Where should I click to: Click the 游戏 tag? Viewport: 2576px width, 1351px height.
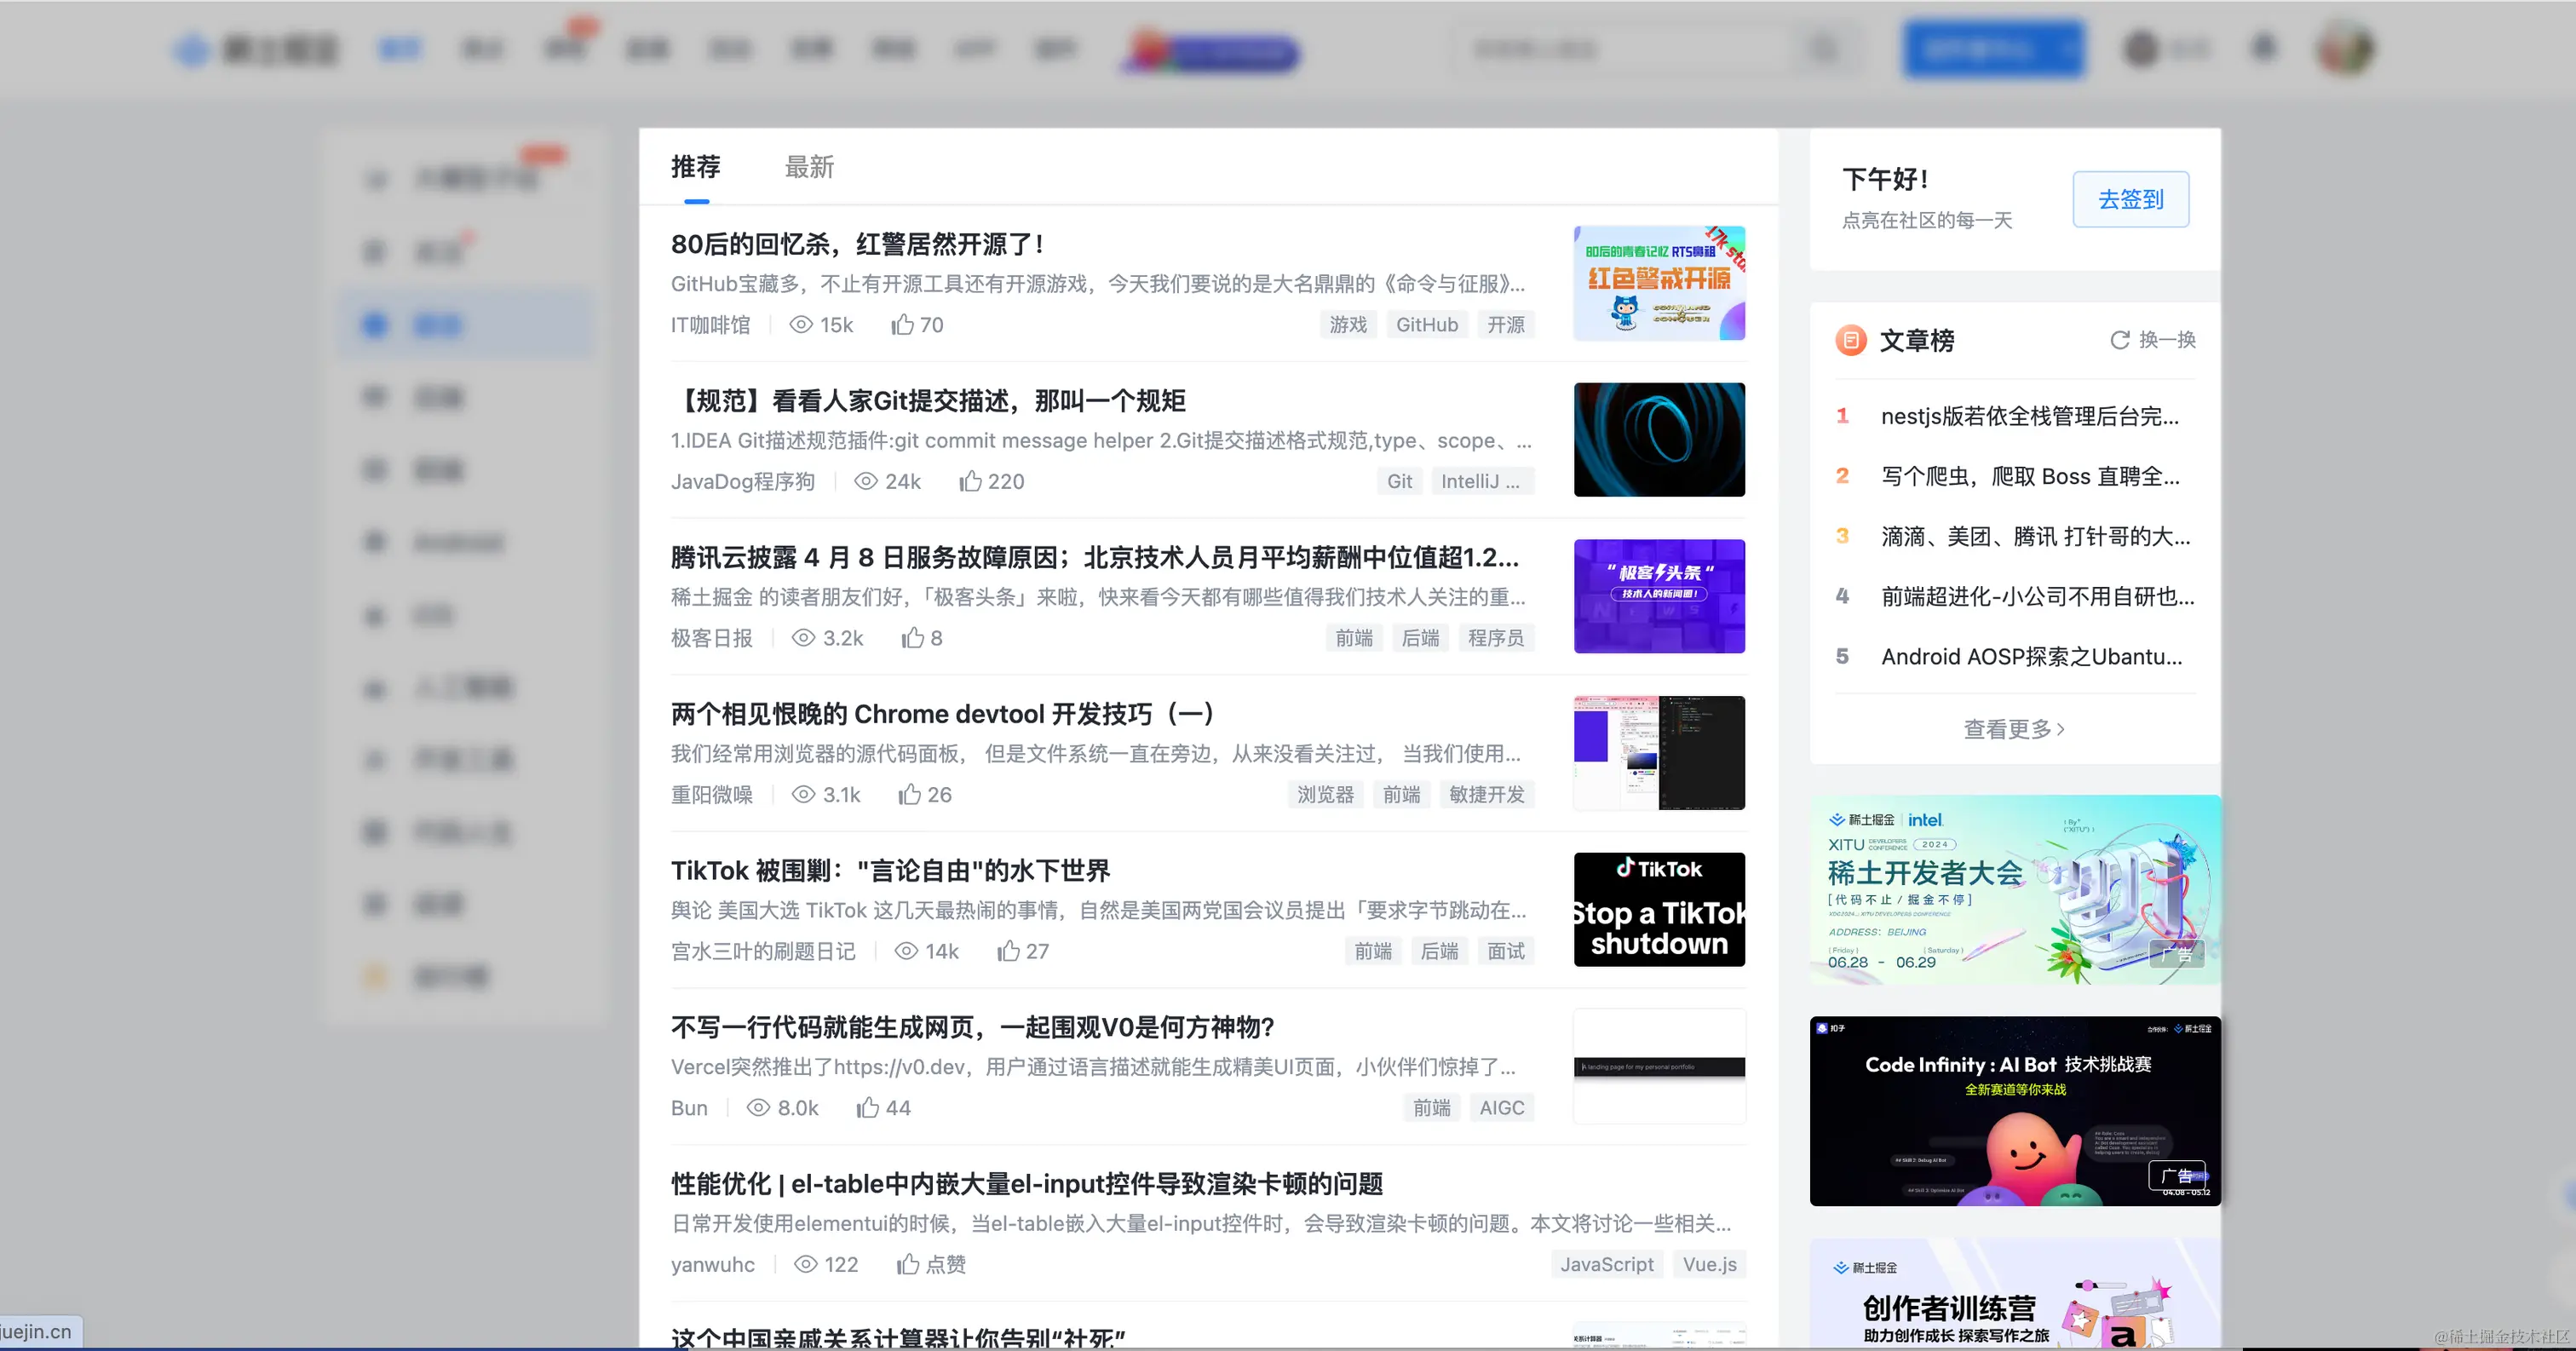(1347, 324)
